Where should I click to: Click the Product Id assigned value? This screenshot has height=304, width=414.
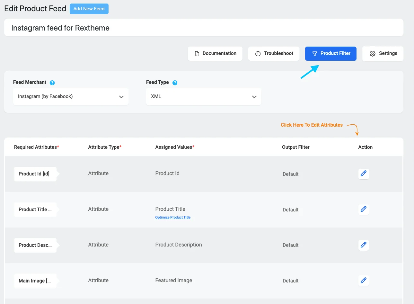167,173
